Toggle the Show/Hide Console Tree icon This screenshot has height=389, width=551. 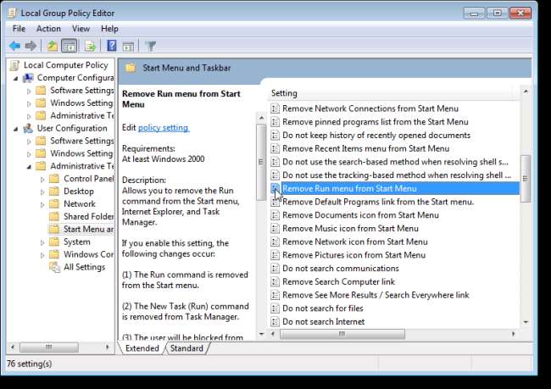click(x=70, y=46)
